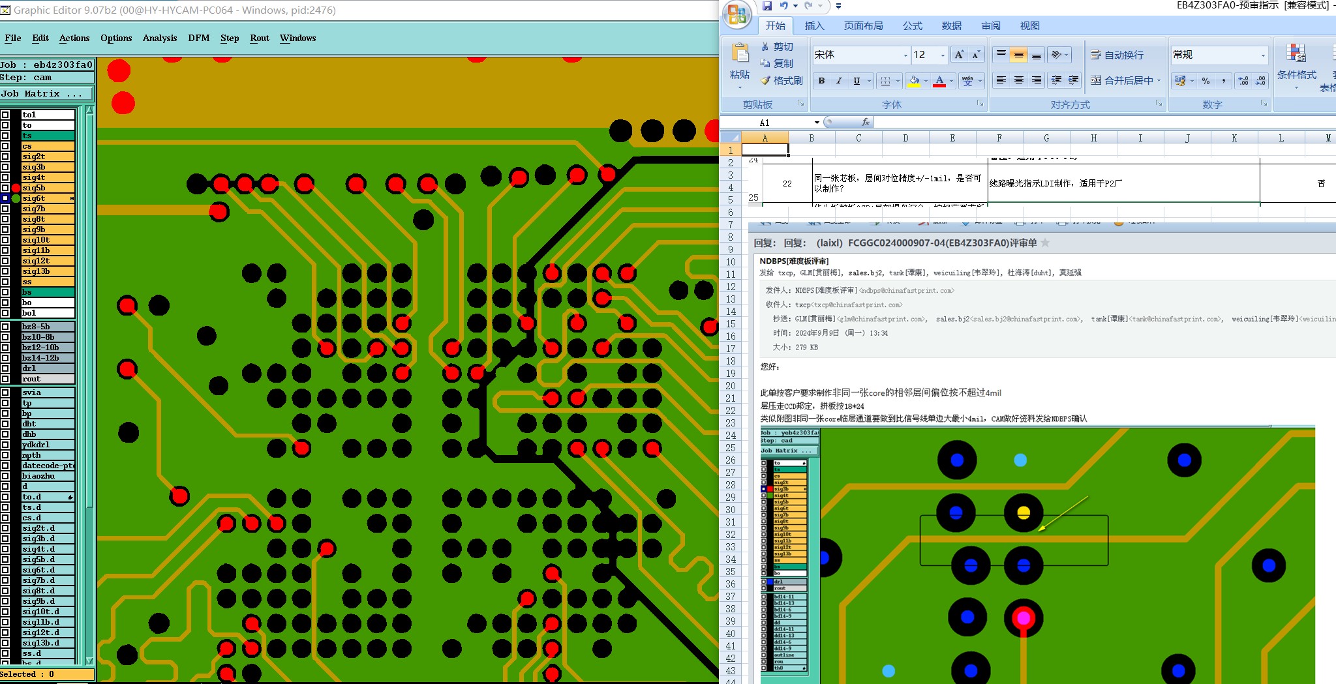Click the Select All corner in Excel sheet

coord(729,138)
